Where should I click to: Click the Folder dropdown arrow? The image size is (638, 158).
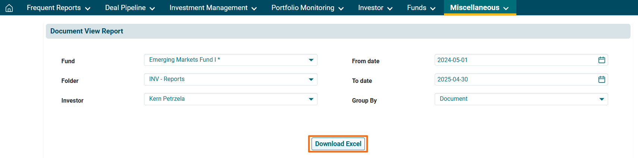coord(311,79)
